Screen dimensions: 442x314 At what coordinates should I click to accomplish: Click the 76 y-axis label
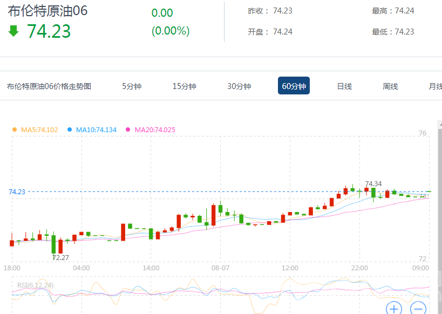coord(422,133)
